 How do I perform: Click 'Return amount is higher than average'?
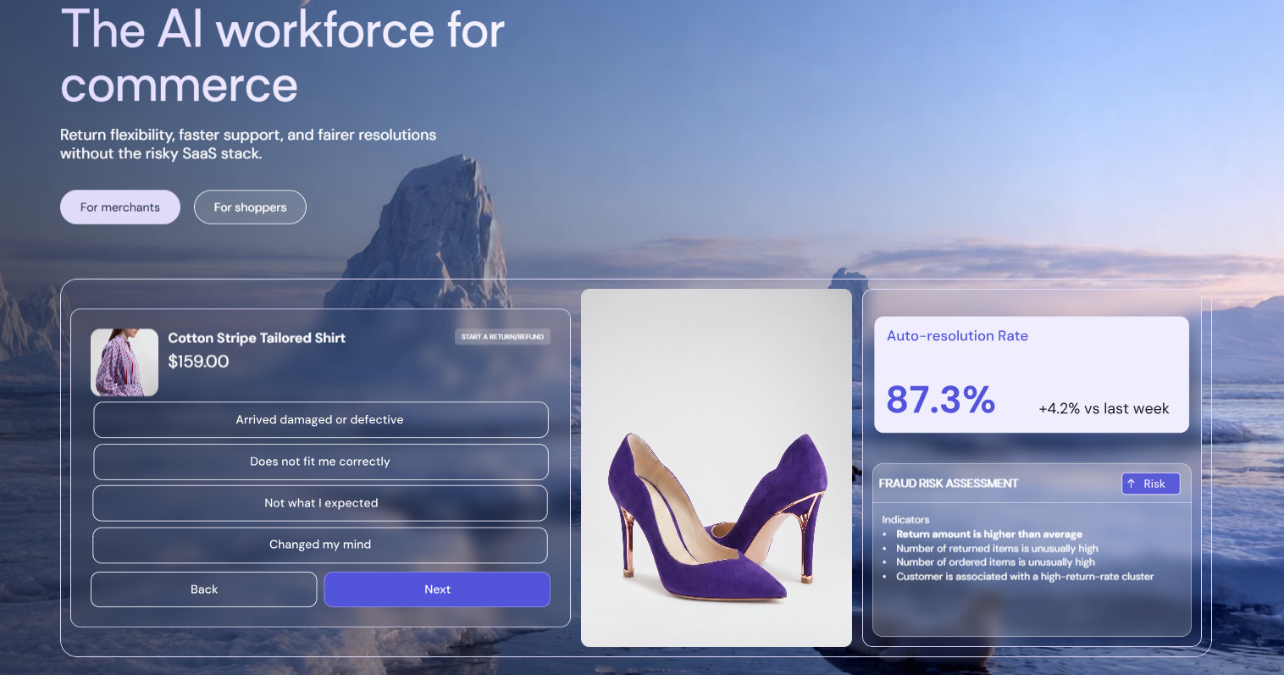[989, 534]
